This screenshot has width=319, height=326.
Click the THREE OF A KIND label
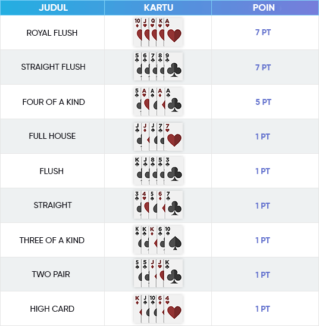click(x=52, y=240)
